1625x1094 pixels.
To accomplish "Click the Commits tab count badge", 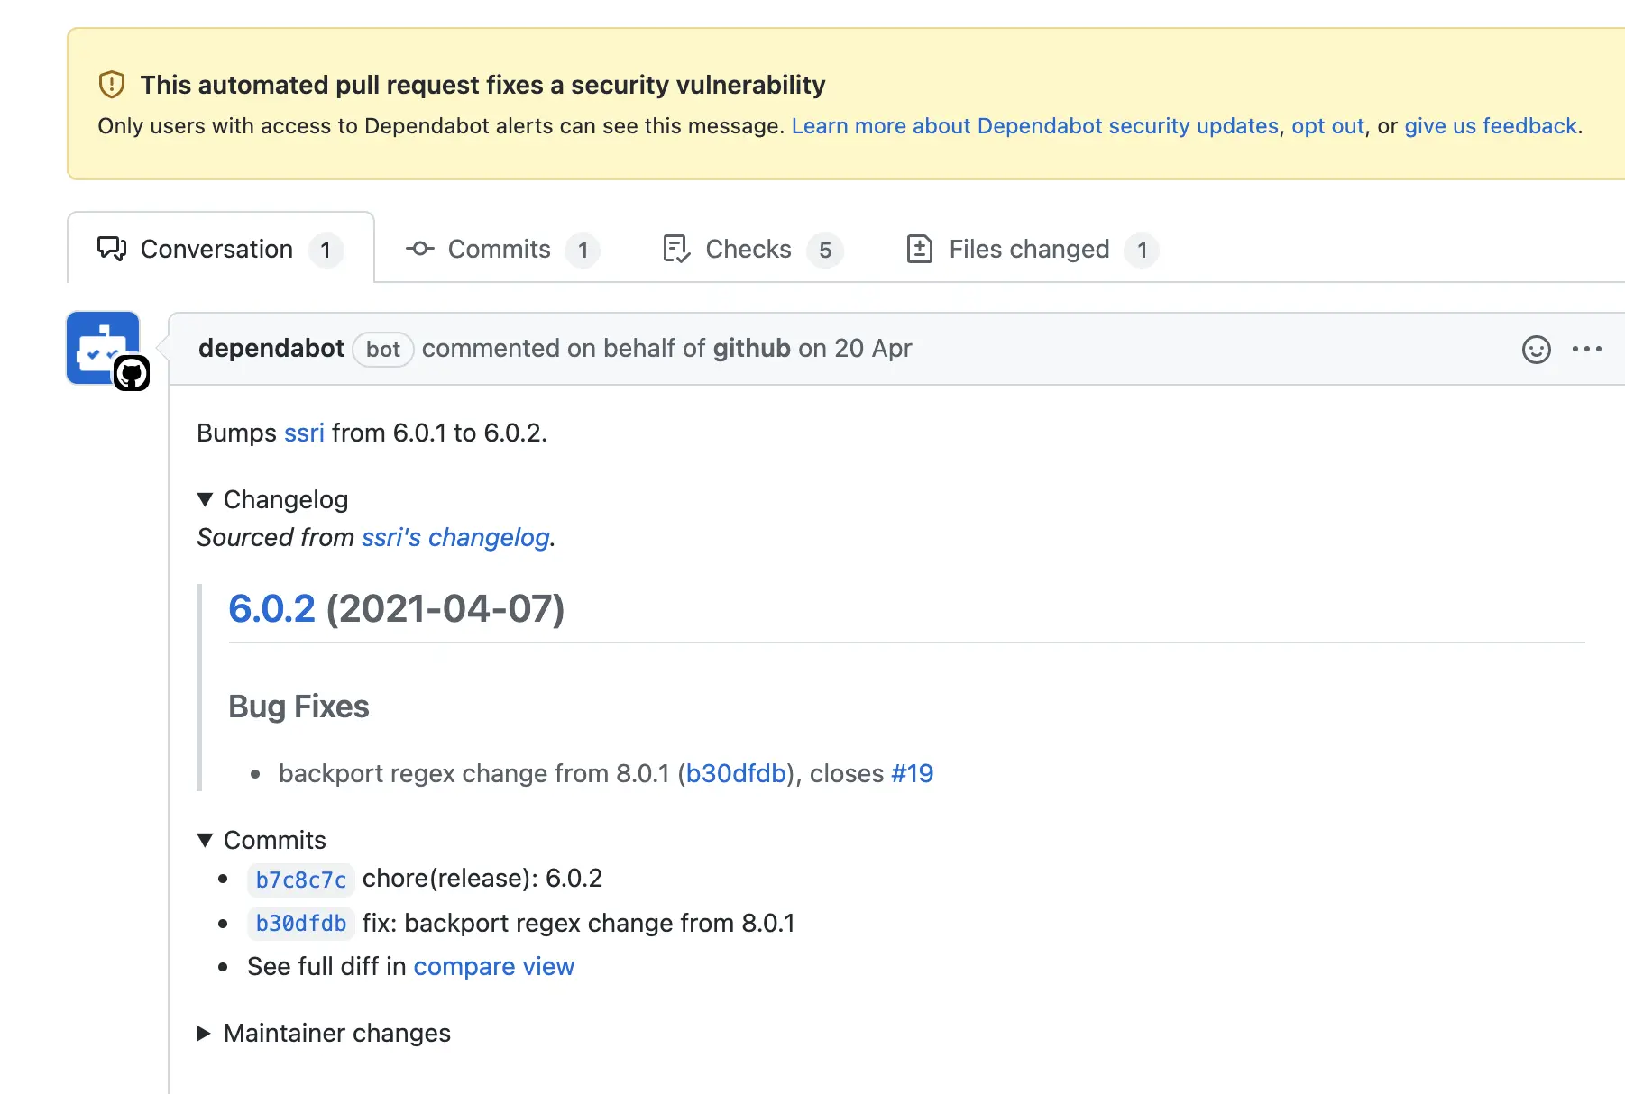I will pyautogui.click(x=583, y=250).
